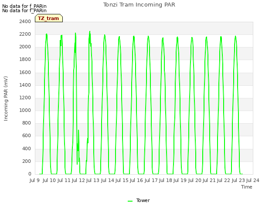Click the second No data for f_PARin message
This screenshot has width=279, height=209.
point(24,10)
